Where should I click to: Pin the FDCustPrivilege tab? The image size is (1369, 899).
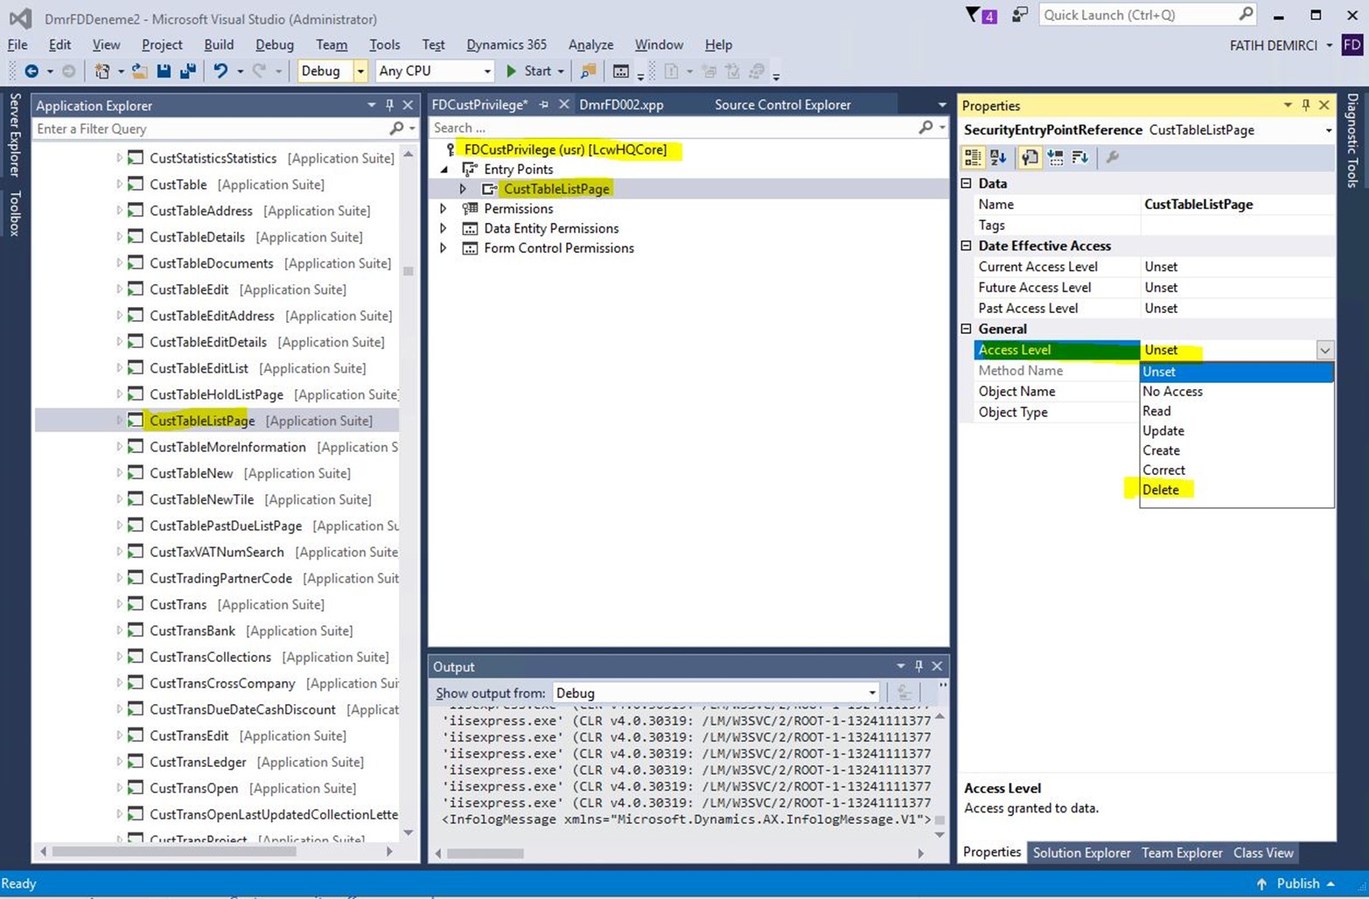coord(544,104)
